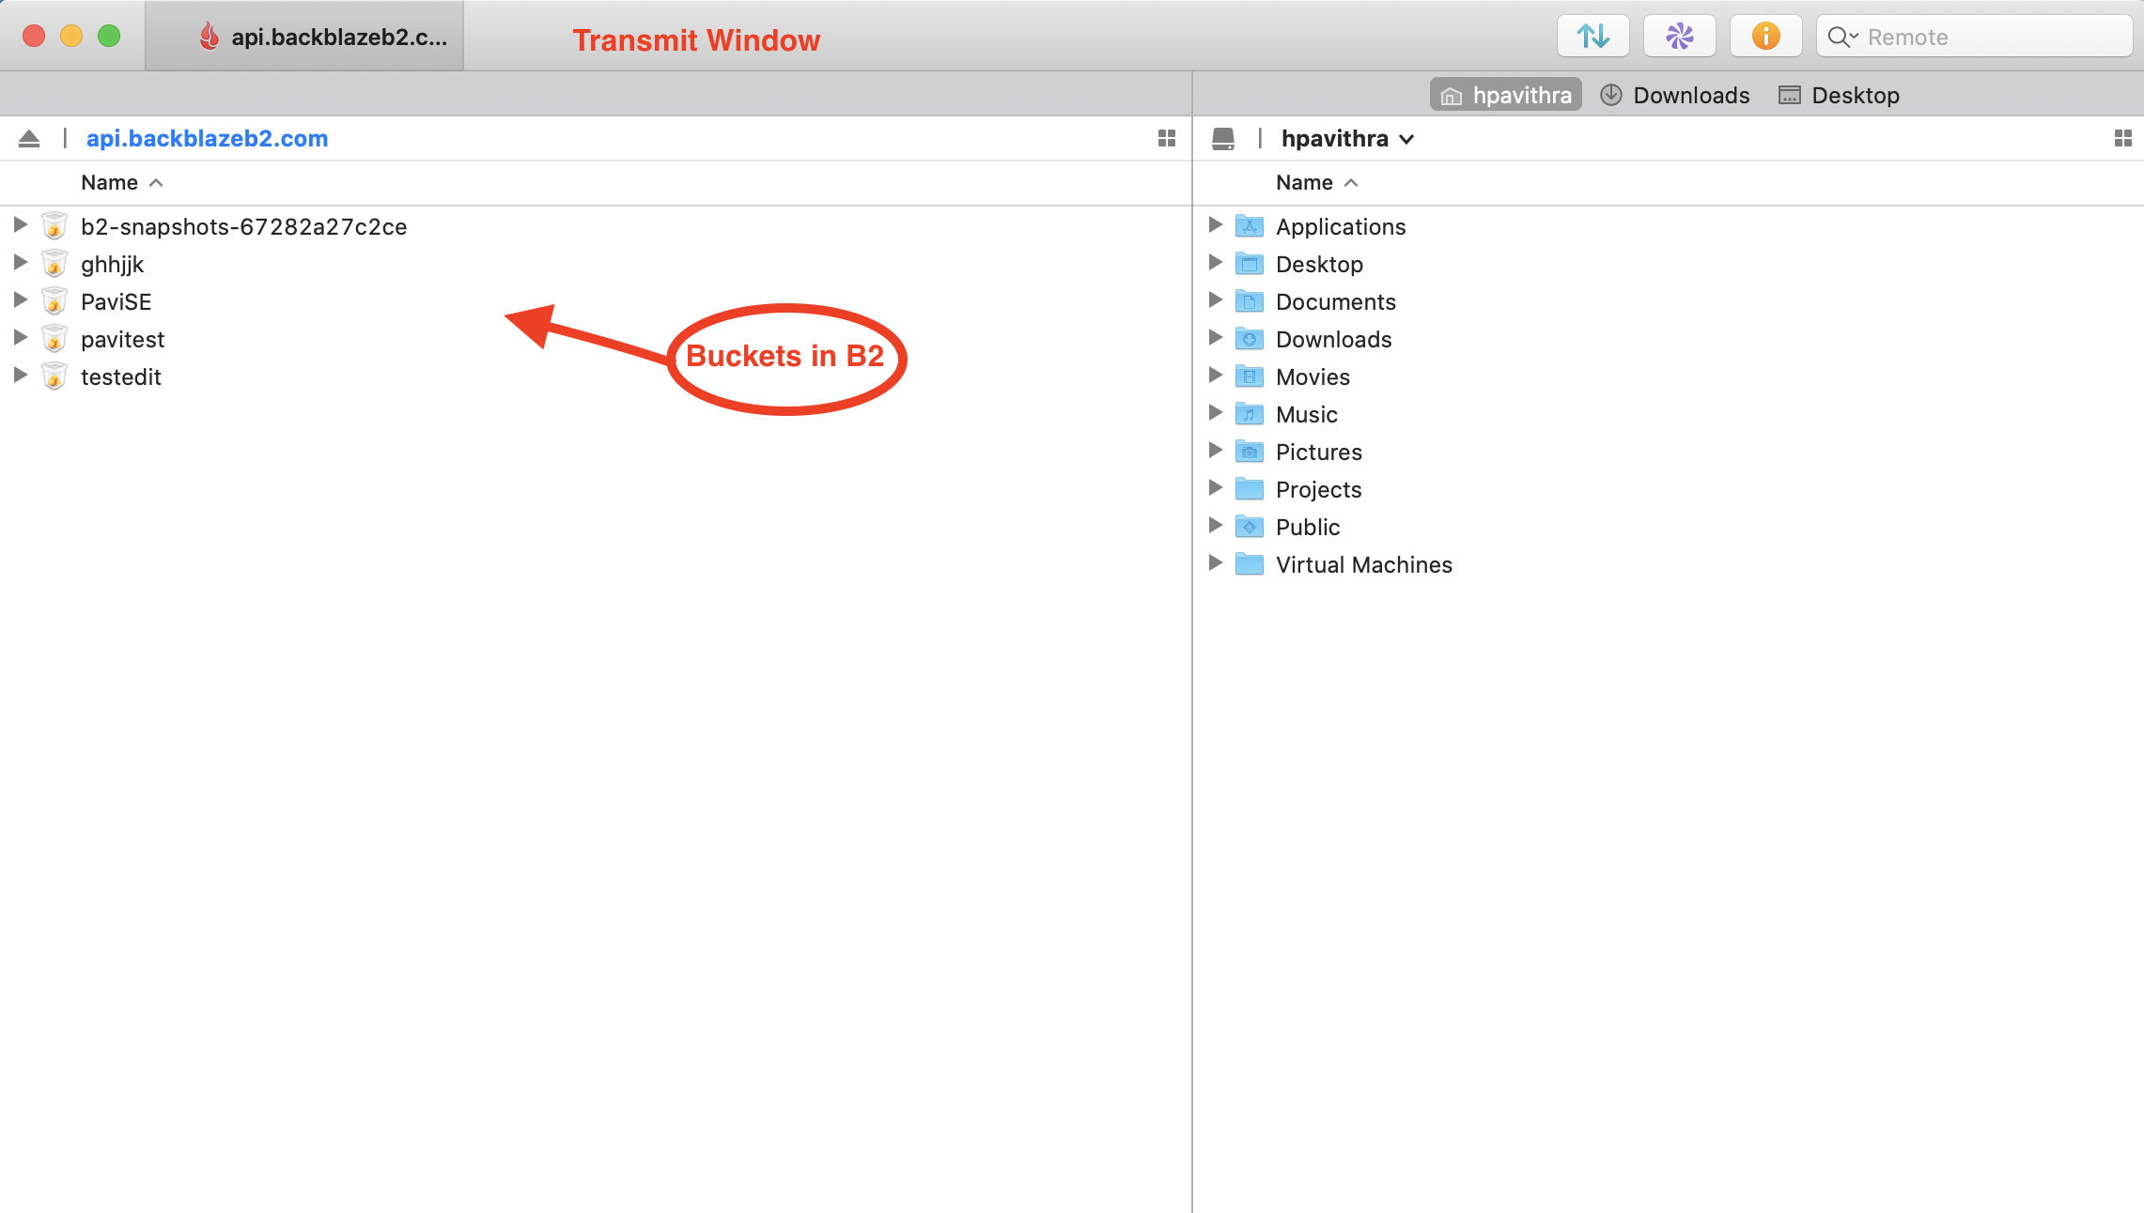Image resolution: width=2144 pixels, height=1213 pixels.
Task: Expand the pavitest bucket
Action: [20, 338]
